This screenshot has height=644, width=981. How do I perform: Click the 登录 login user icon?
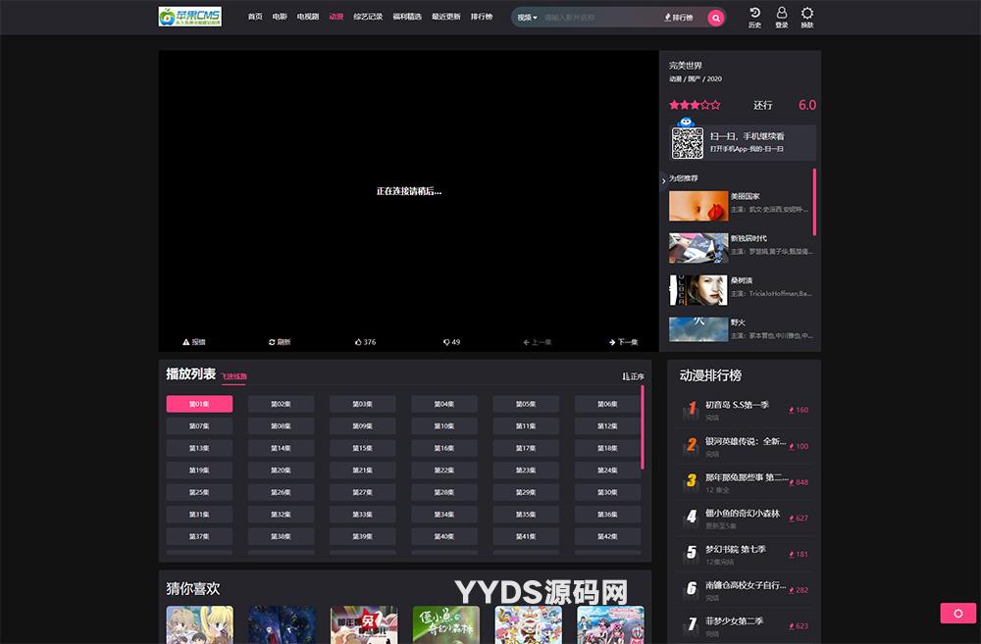tap(781, 17)
